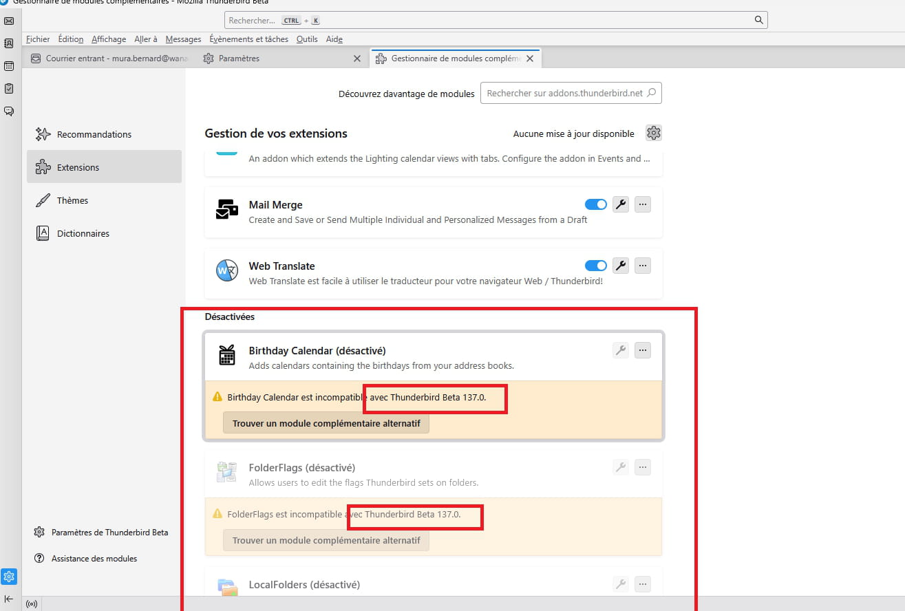Open the Aide menu
The width and height of the screenshot is (905, 611).
coord(334,39)
